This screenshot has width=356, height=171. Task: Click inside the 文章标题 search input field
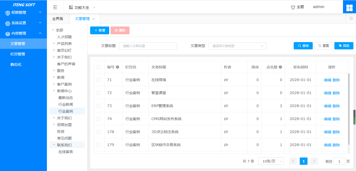pos(148,46)
